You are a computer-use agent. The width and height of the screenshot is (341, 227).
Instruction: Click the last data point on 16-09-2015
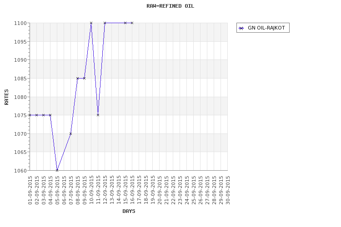coord(132,23)
